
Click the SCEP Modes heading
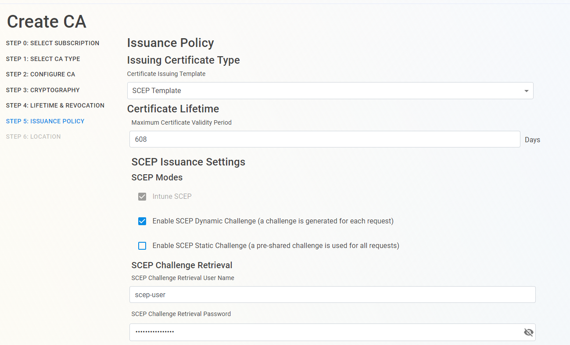157,178
